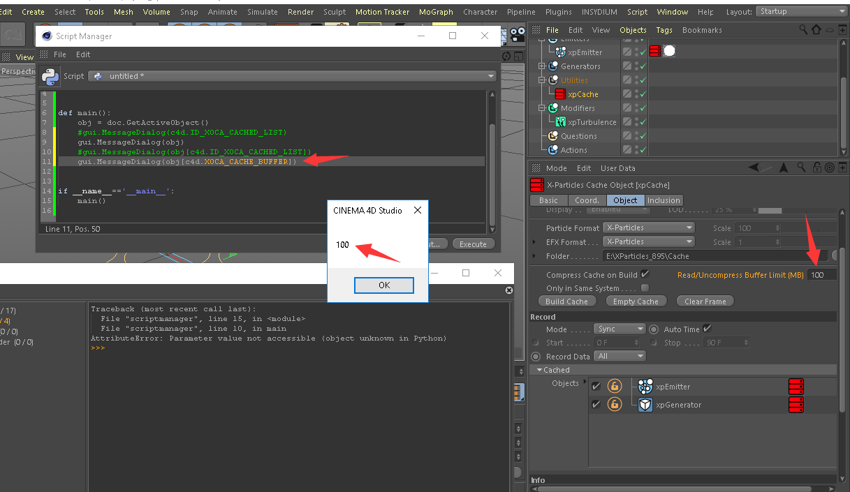Open User Data menu in Attribute Manager
This screenshot has width=850, height=492.
[618, 168]
